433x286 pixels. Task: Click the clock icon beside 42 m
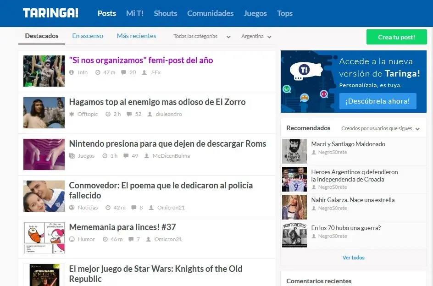coord(108,208)
